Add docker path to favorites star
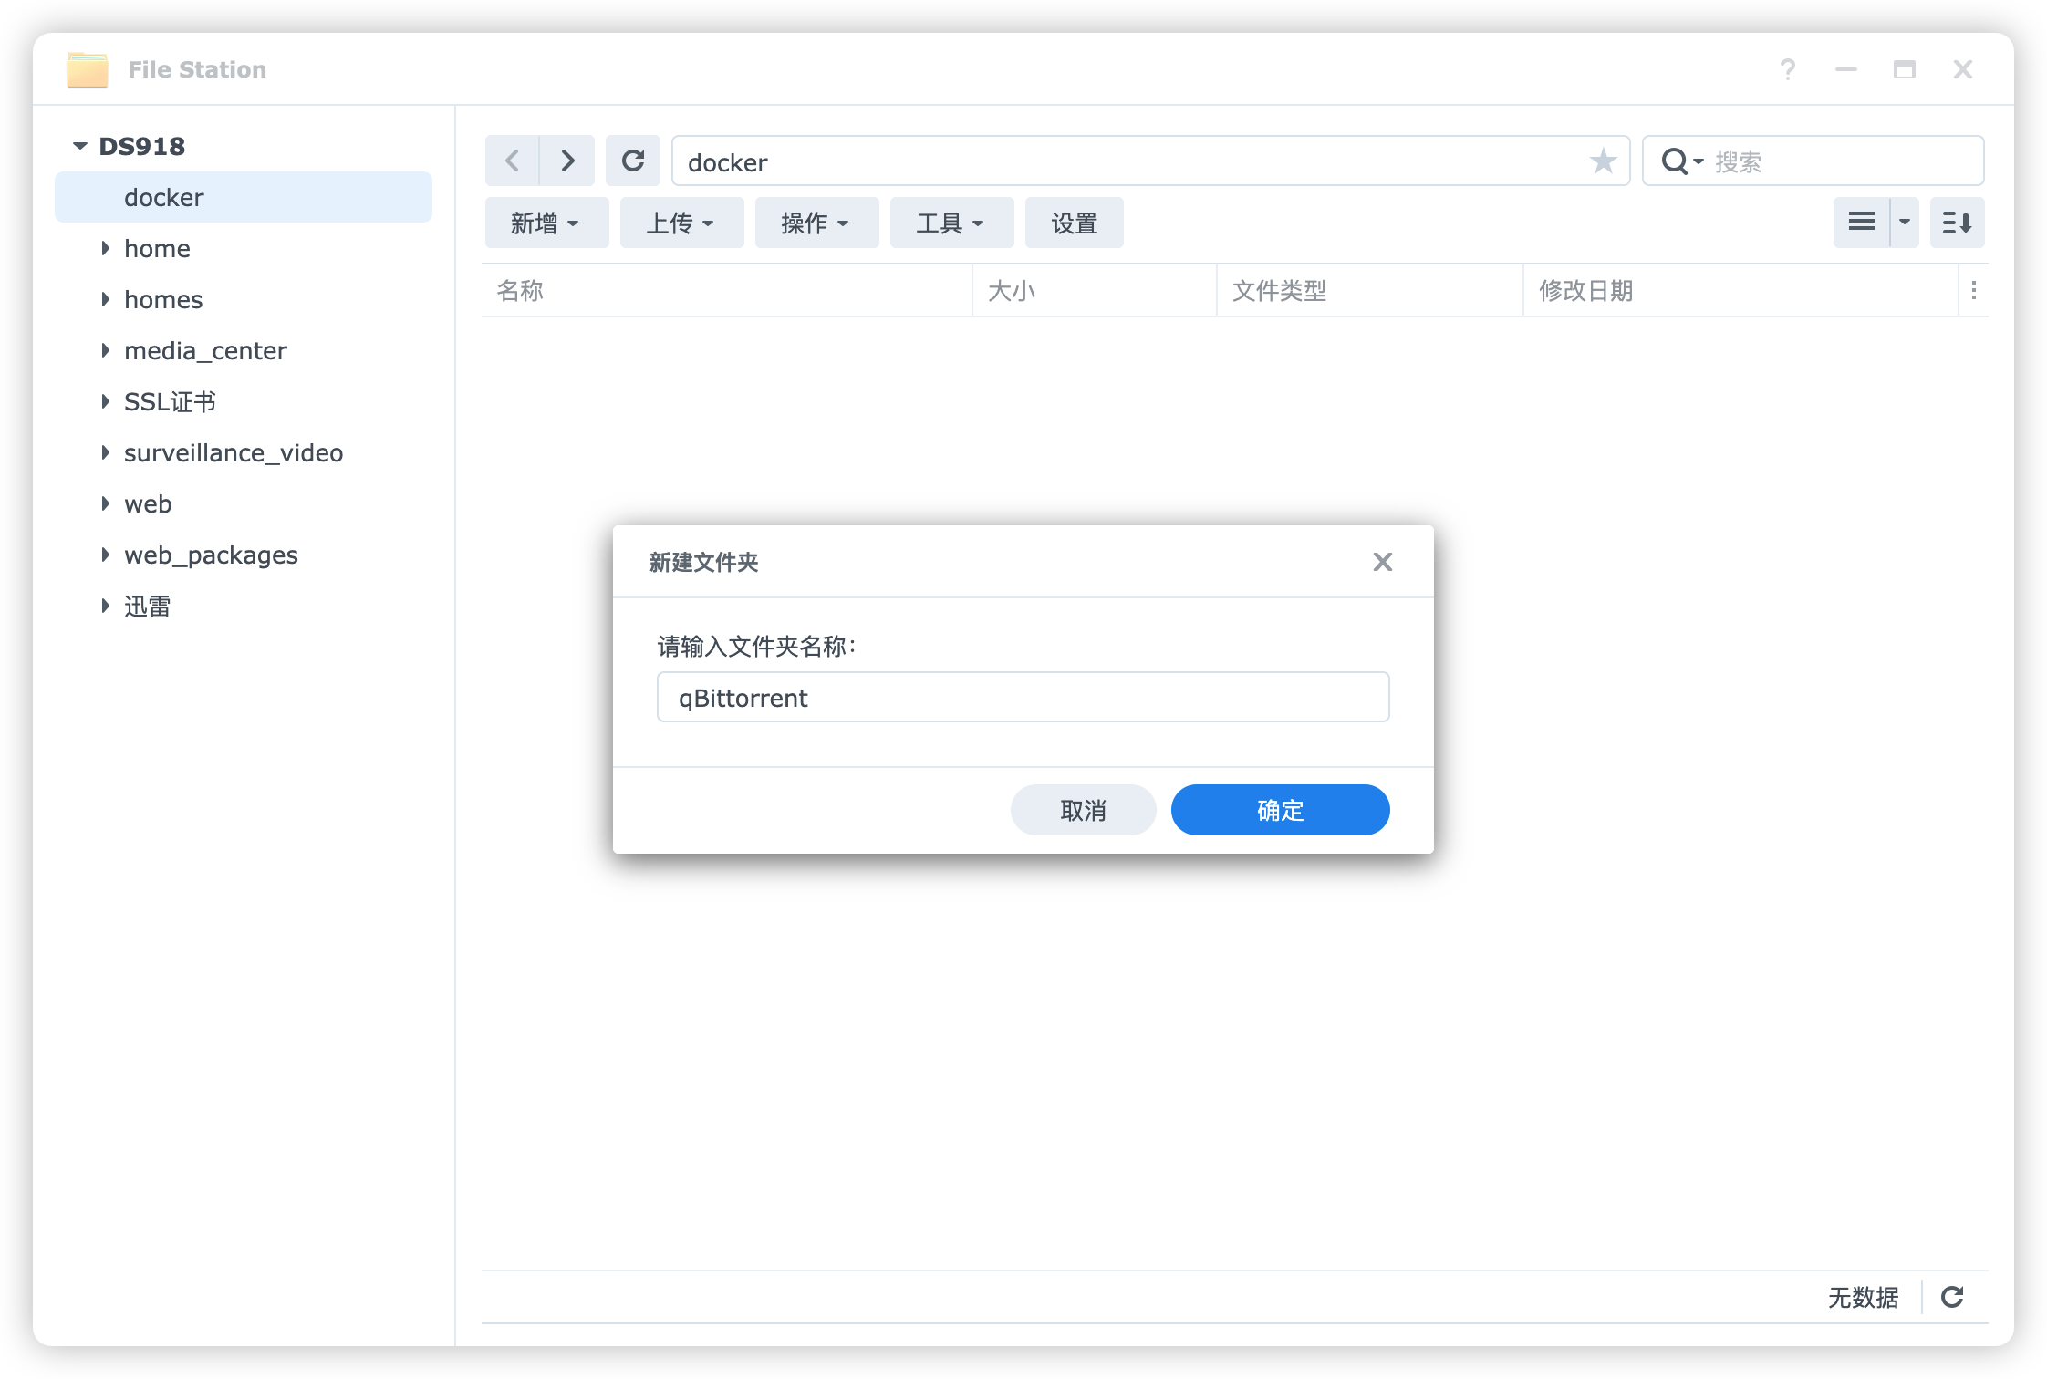The image size is (2047, 1379). tap(1603, 161)
